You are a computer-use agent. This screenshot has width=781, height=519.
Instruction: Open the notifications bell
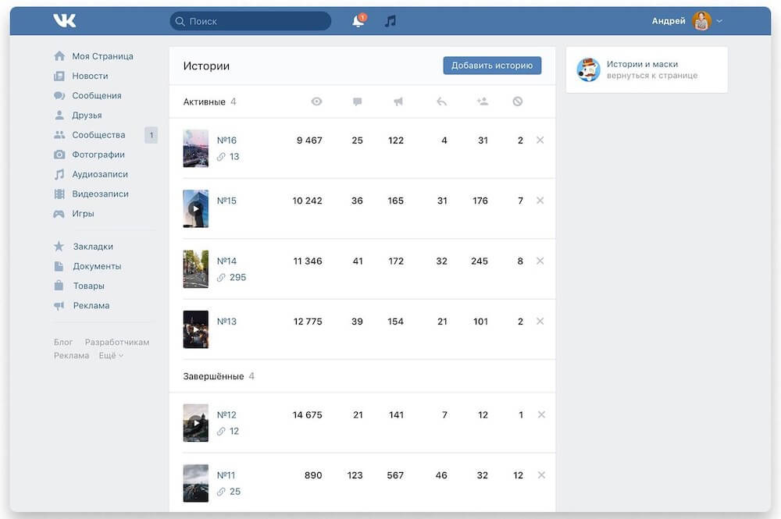tap(358, 21)
